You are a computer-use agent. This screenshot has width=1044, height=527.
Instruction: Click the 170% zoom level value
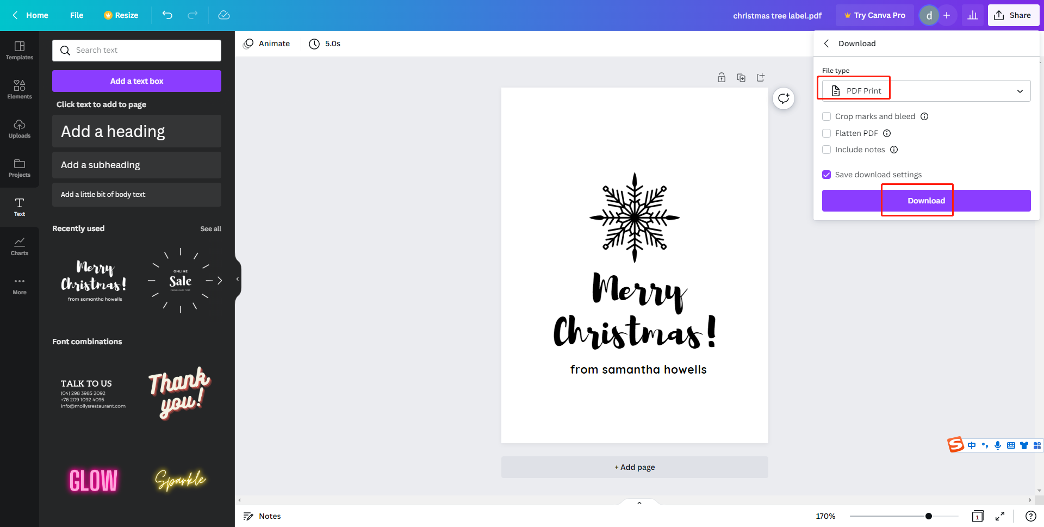825,516
